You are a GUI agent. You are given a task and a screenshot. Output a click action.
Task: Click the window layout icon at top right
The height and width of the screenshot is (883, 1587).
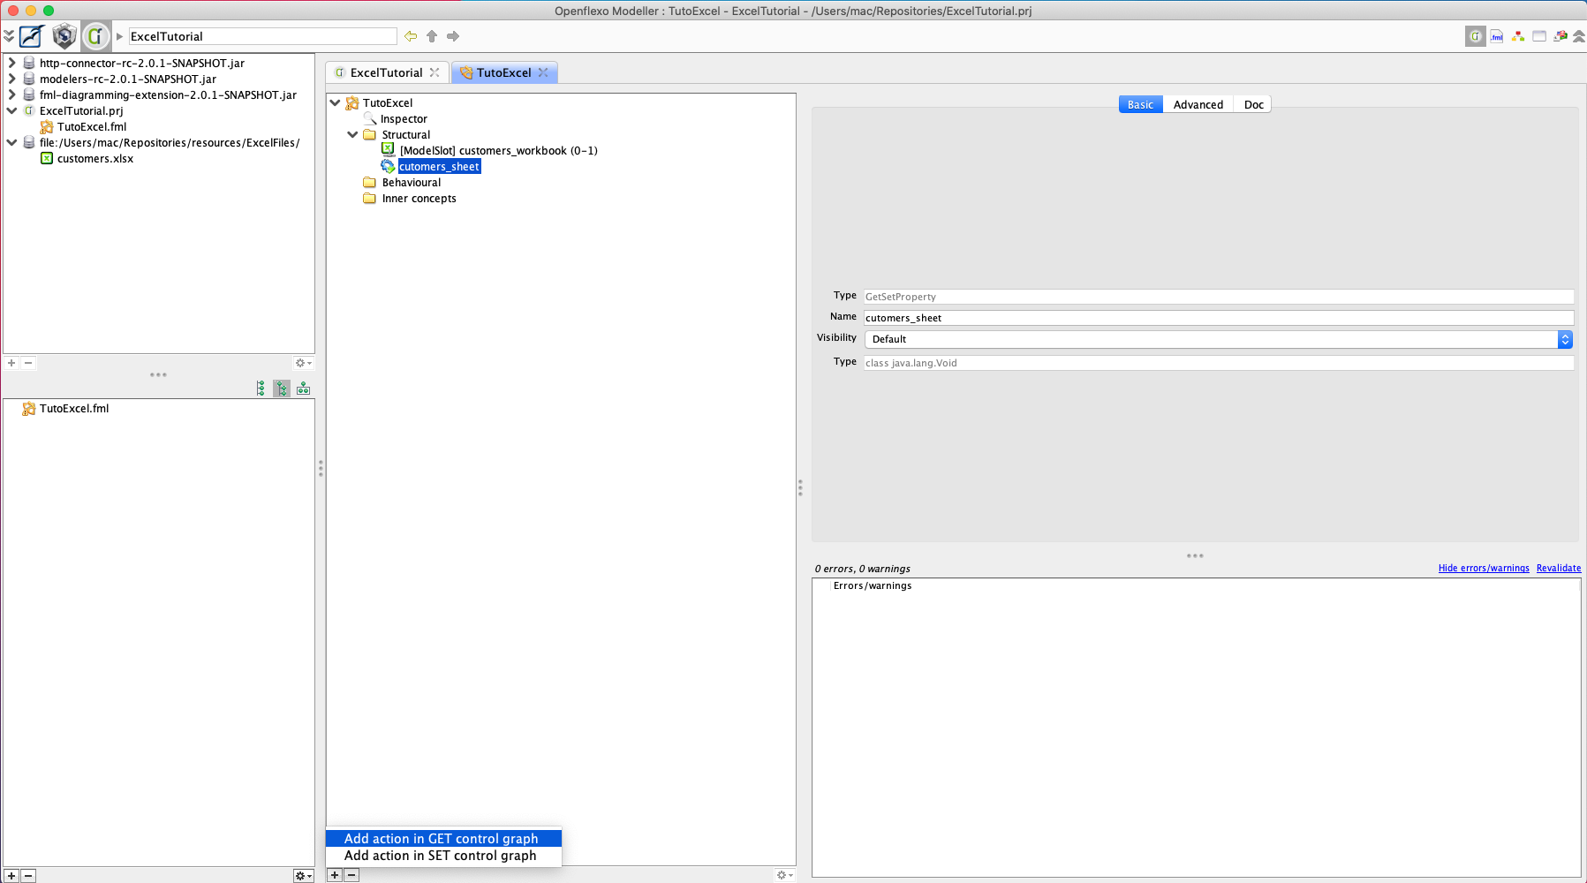click(1539, 36)
